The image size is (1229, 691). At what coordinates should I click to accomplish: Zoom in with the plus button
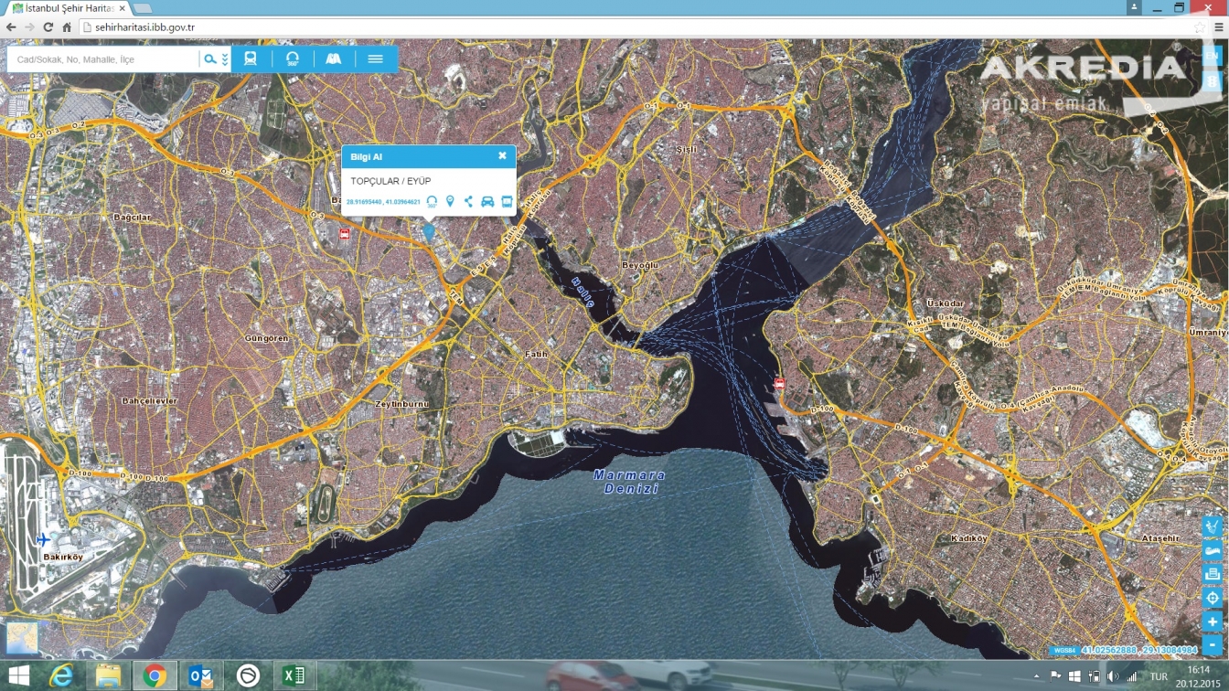tap(1213, 622)
